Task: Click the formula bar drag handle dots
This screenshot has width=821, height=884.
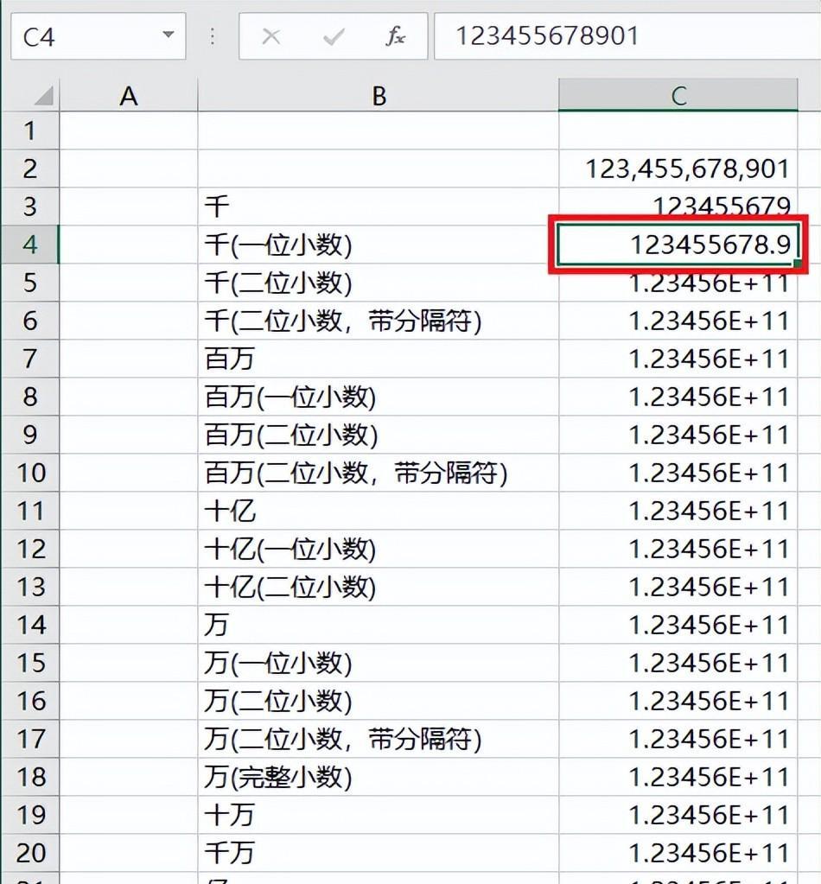Action: 212,36
